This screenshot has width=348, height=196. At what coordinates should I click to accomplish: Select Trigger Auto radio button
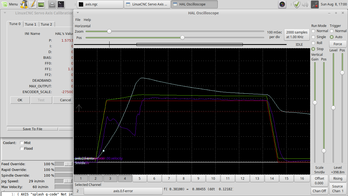point(332,37)
